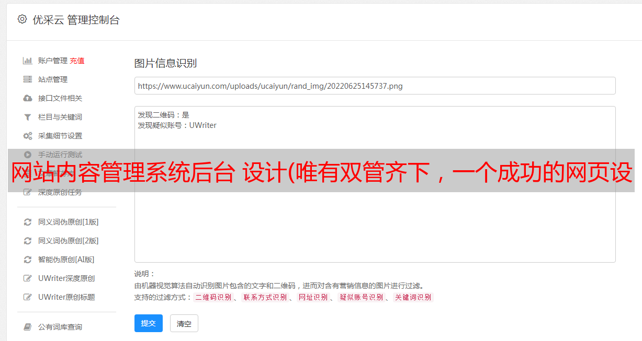The width and height of the screenshot is (642, 341).
Task: Click the 关键词识别 tag
Action: pos(413,297)
